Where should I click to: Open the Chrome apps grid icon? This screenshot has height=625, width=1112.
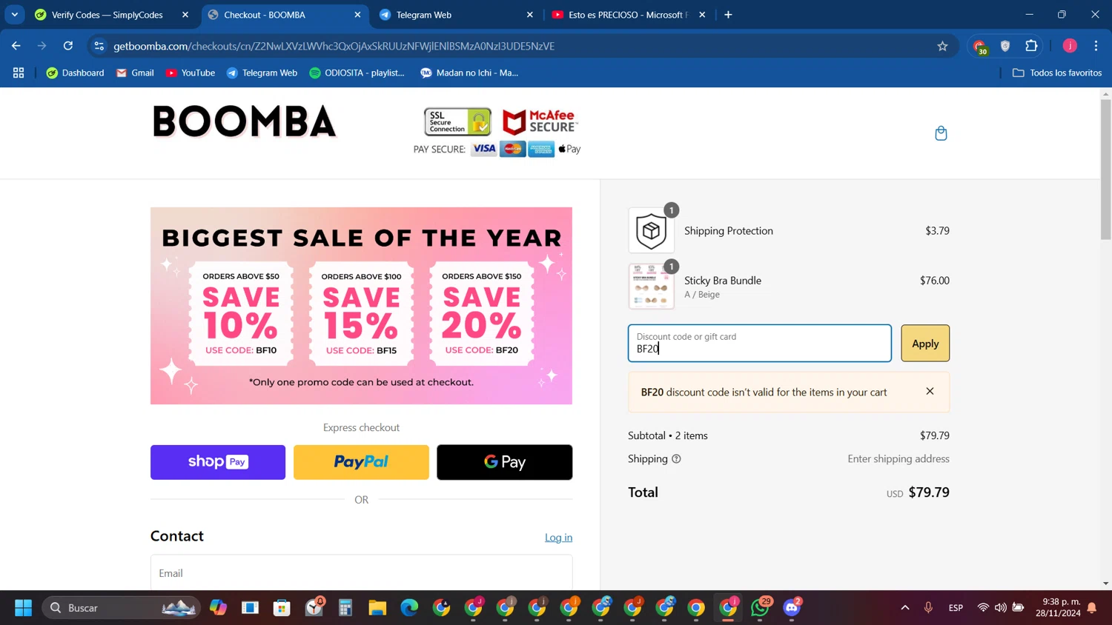19,73
